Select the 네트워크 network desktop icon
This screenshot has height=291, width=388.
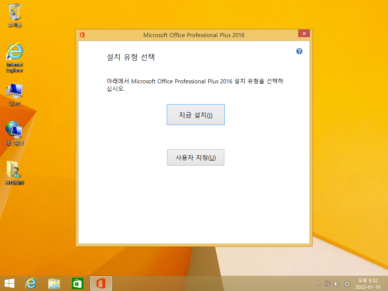(15, 133)
